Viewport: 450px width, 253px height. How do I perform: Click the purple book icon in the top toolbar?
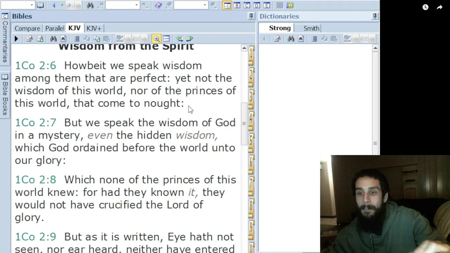point(158,5)
